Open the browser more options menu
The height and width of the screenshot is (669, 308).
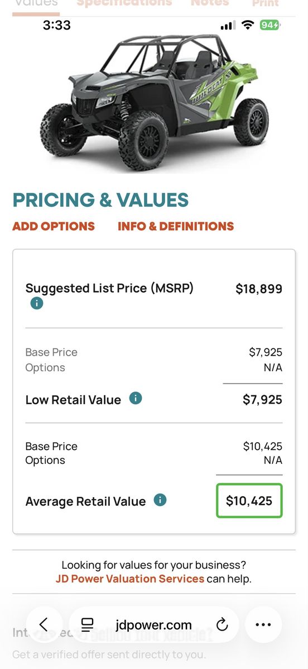coord(263,625)
